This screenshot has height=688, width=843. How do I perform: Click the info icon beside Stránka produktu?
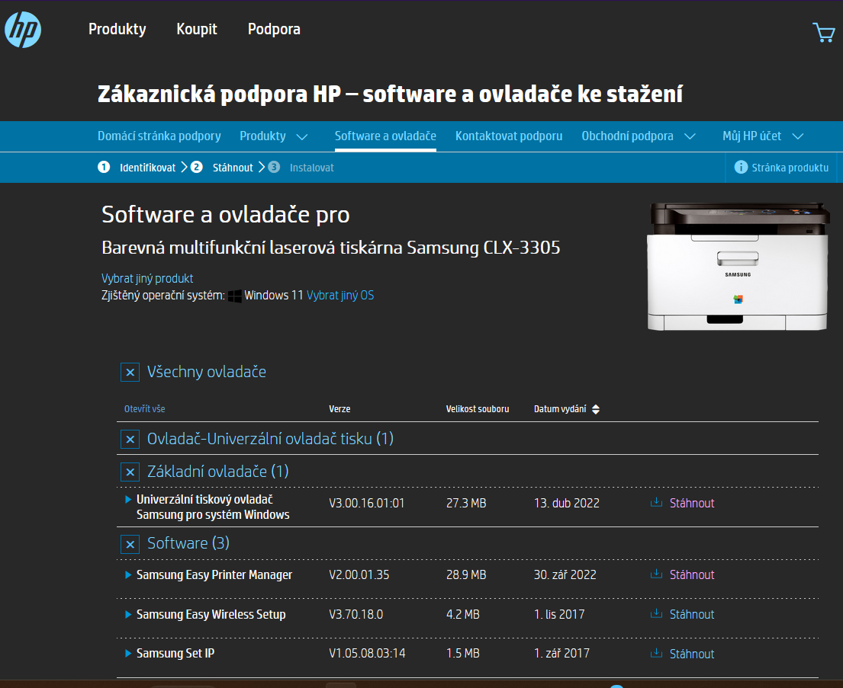tap(740, 168)
